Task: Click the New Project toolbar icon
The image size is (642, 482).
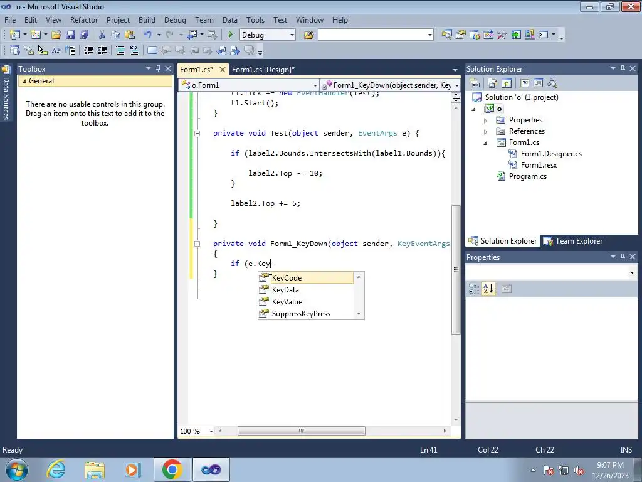Action: [x=15, y=35]
